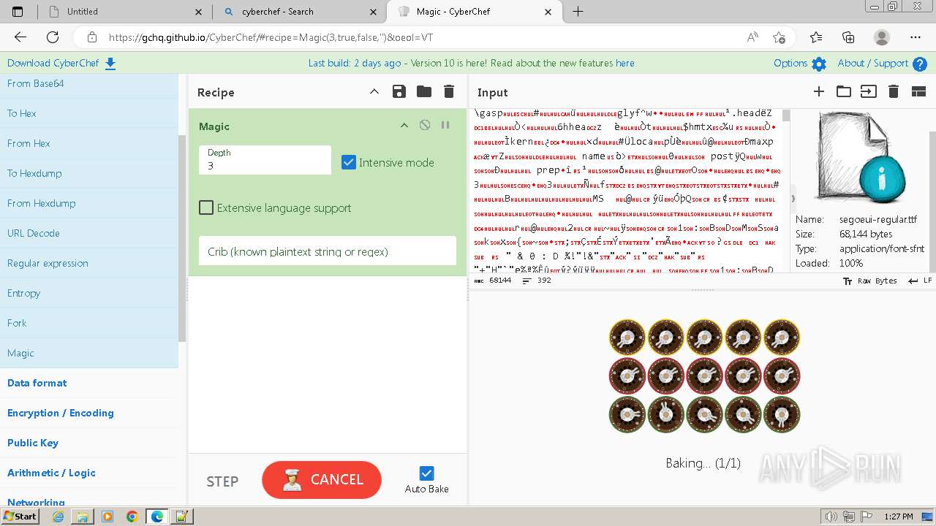This screenshot has width=936, height=526.
Task: Select the Entropy operation
Action: point(89,293)
